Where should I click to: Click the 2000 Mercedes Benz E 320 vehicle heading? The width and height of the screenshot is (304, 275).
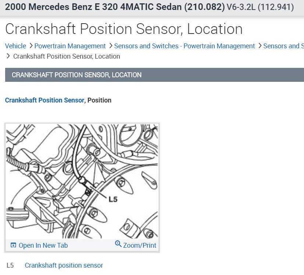115,7
